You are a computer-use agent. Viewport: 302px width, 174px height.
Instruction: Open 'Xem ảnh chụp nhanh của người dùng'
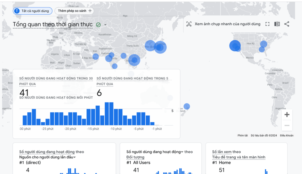point(227,24)
